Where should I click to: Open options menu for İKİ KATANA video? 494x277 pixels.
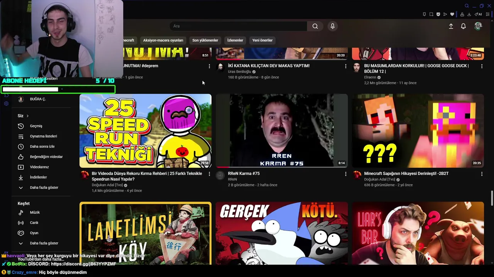click(x=345, y=66)
